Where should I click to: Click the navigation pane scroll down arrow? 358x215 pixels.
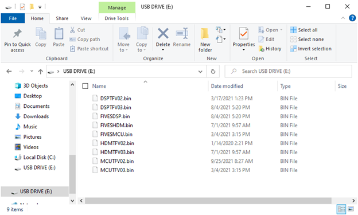[72, 201]
